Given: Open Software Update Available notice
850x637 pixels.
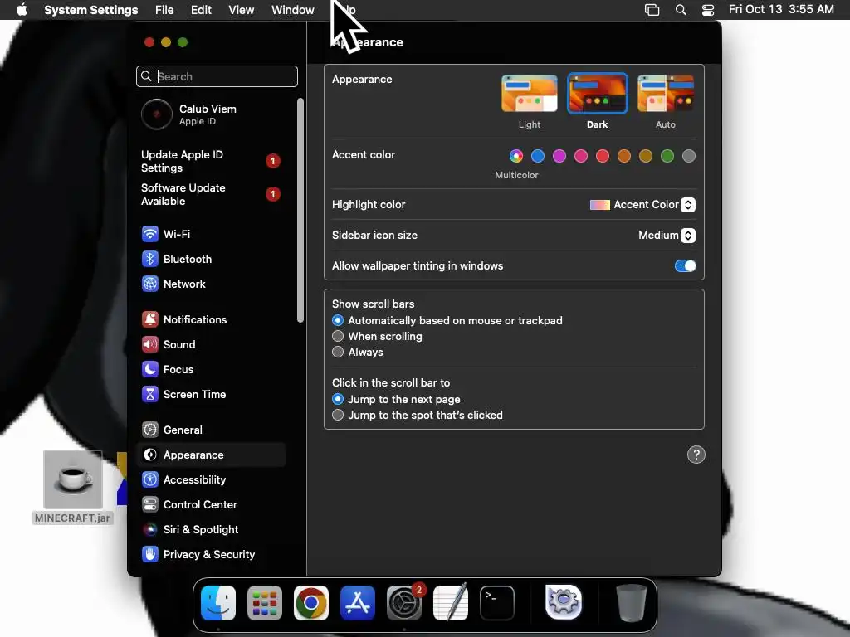Looking at the screenshot, I should (211, 194).
